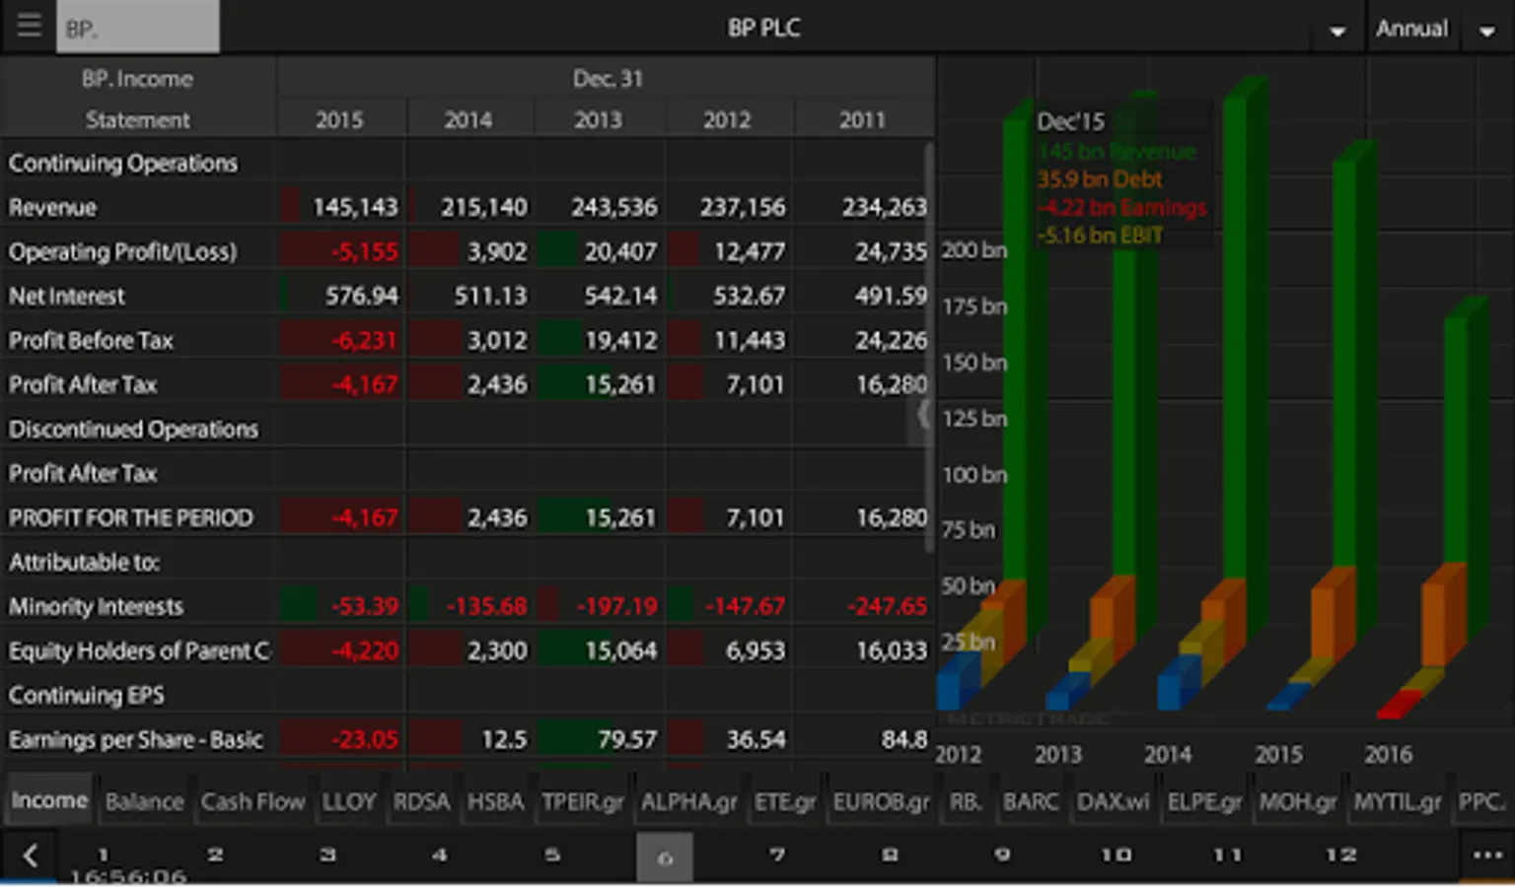Open the TPEIR.gr ticker tab

(x=583, y=801)
